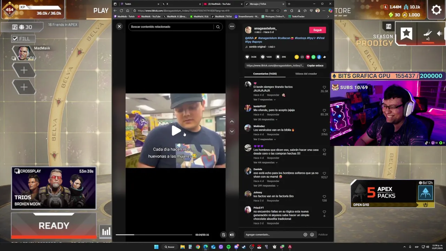Click the search magnifier in related content bar
The width and height of the screenshot is (446, 251).
pos(218,27)
